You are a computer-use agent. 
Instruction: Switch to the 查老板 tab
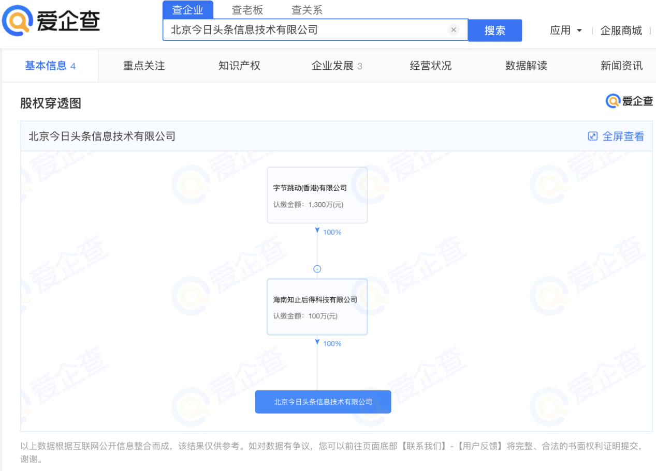tap(247, 9)
